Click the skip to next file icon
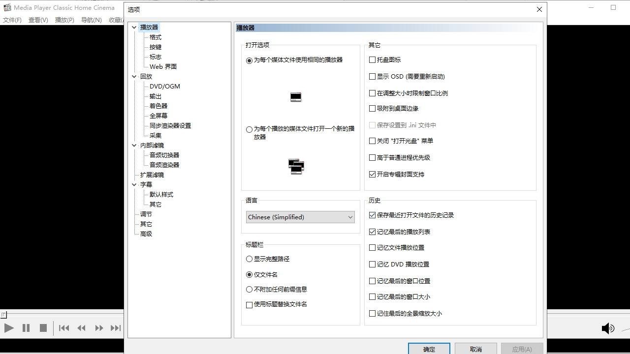 (116, 328)
